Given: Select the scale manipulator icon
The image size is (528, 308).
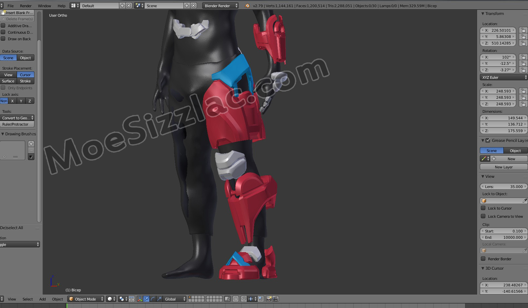Looking at the screenshot, I should point(159,299).
